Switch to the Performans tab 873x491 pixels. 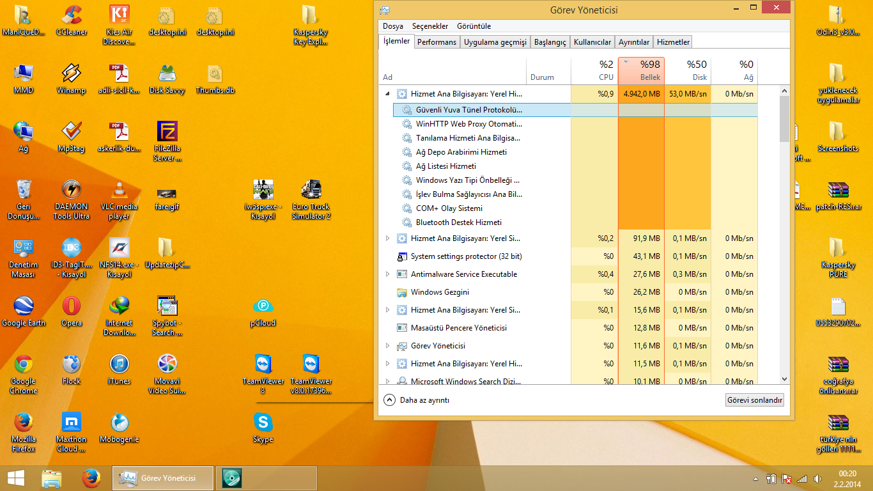[x=436, y=42]
